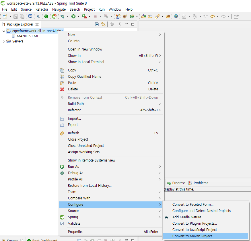Open dropdown arrow next to Run button
Viewport: 251px width, 241px height.
point(78,17)
